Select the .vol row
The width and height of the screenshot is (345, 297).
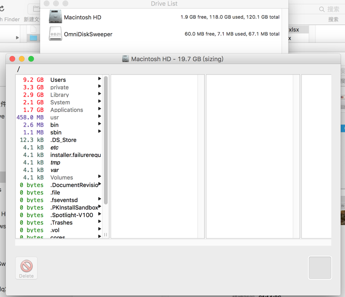coord(59,230)
